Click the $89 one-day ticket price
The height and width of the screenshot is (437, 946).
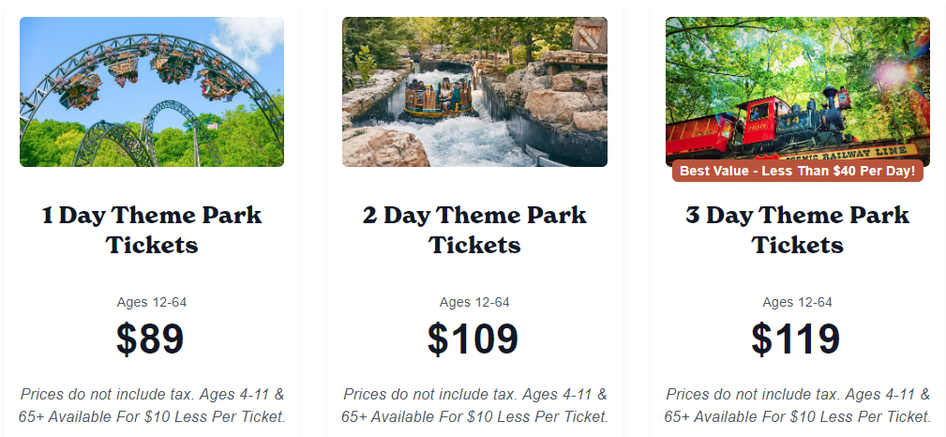point(150,339)
